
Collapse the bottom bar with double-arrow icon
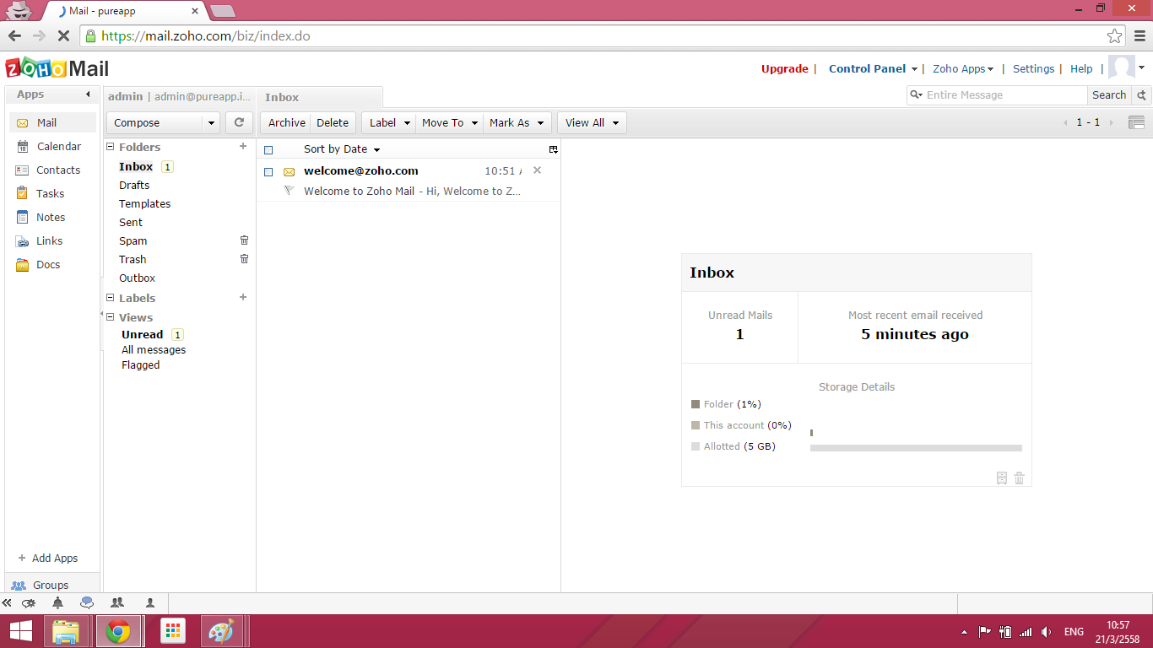pyautogui.click(x=8, y=603)
